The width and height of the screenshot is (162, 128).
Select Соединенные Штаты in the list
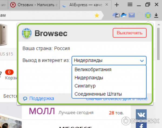click(x=98, y=94)
